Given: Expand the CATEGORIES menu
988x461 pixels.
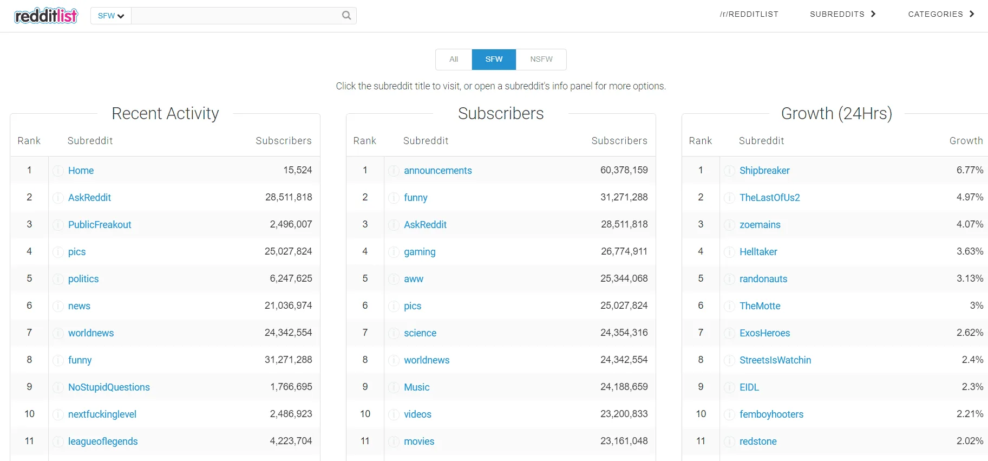Looking at the screenshot, I should [x=941, y=14].
